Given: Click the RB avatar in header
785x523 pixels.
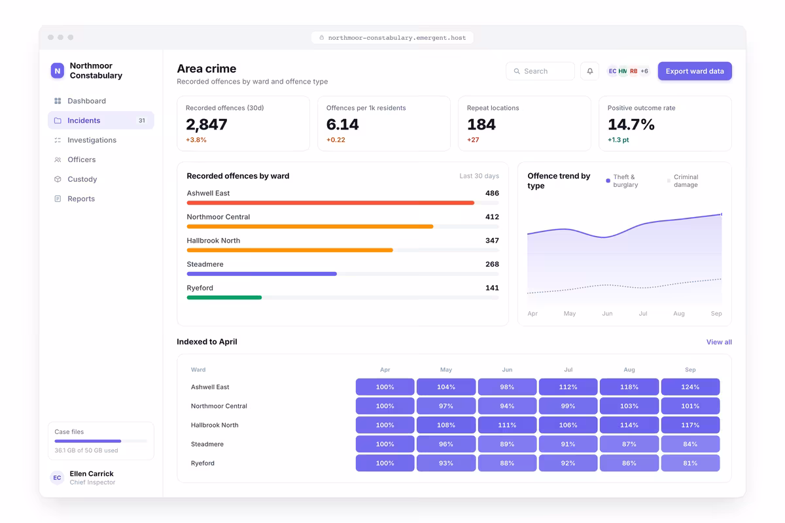Looking at the screenshot, I should click(633, 71).
